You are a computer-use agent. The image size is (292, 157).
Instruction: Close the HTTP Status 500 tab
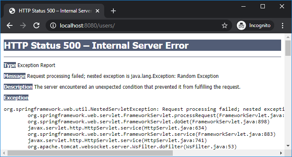[97, 11]
